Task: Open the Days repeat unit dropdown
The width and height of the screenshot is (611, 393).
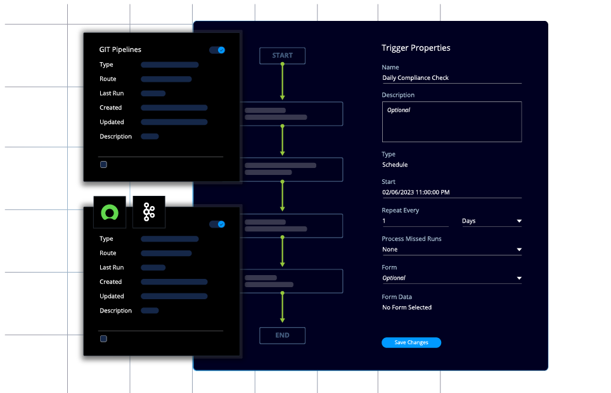Action: [x=492, y=221]
